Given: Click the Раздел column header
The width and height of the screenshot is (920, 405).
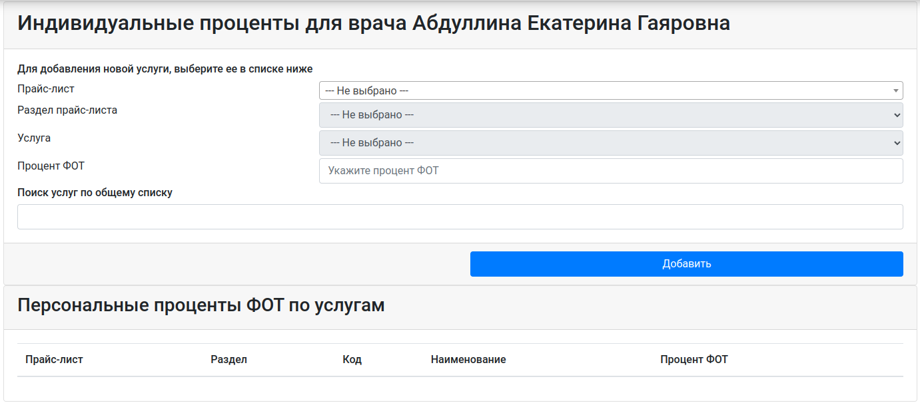Looking at the screenshot, I should (x=229, y=360).
